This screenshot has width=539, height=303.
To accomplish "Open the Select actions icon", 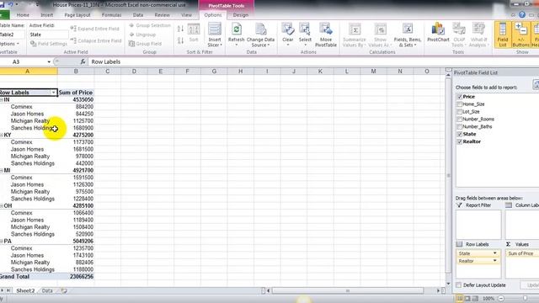I will (305, 34).
